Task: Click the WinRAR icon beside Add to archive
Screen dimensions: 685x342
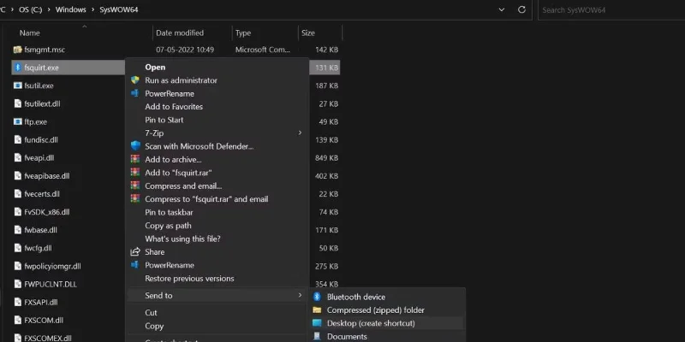Action: (135, 159)
